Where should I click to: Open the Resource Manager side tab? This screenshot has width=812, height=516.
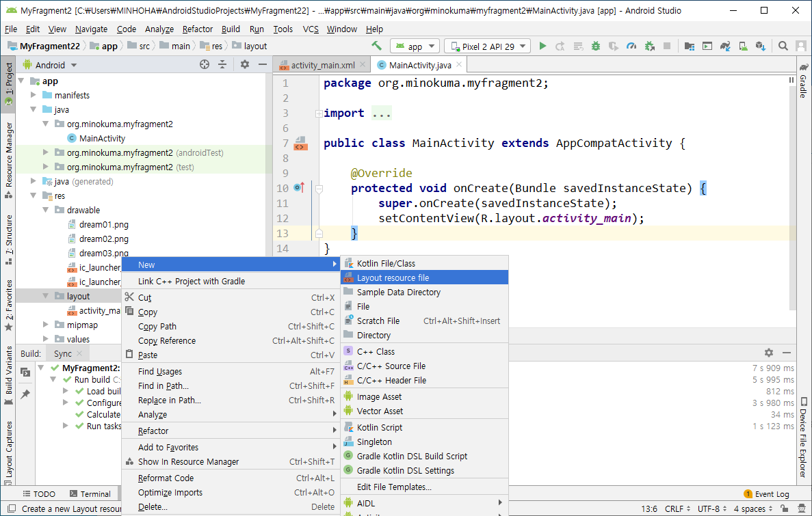coord(8,160)
